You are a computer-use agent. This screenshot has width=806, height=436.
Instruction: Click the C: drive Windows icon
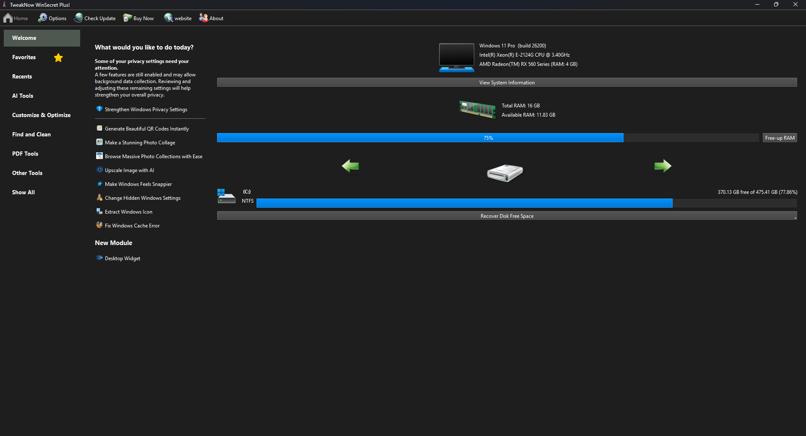tap(226, 196)
